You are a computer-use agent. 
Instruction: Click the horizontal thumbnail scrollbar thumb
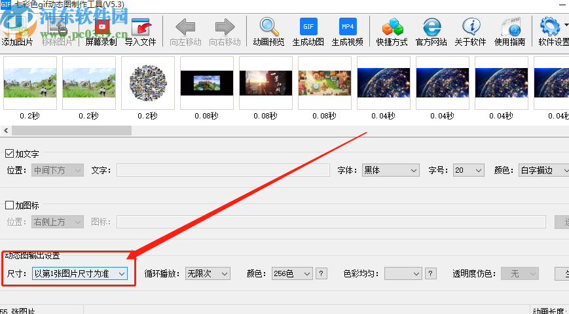[71, 131]
